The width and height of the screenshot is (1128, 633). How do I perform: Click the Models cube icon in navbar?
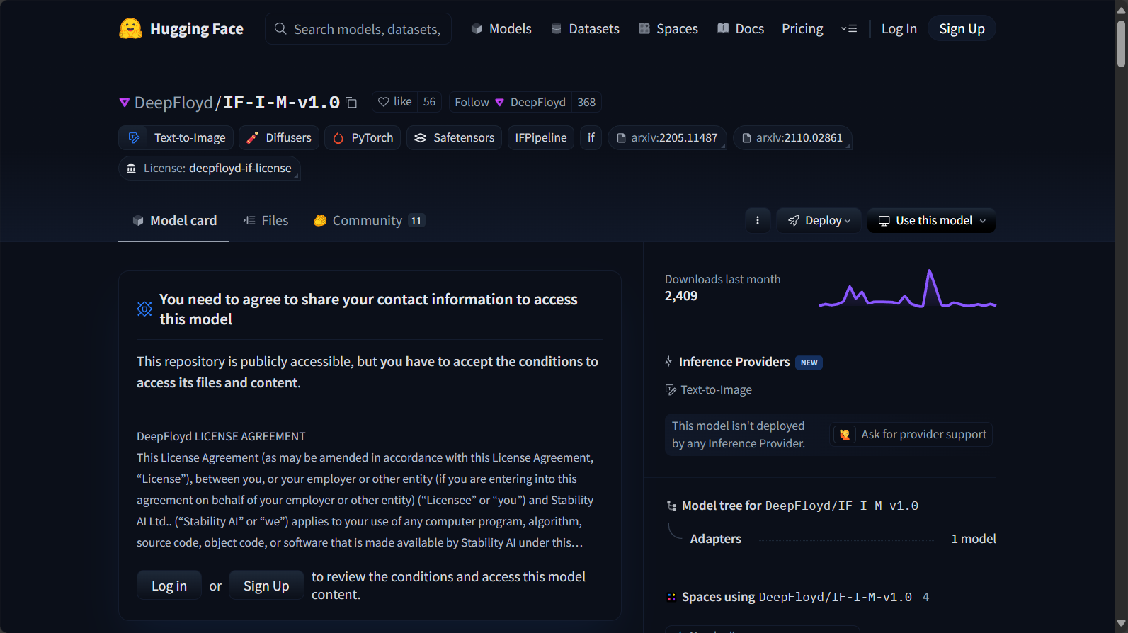477,29
